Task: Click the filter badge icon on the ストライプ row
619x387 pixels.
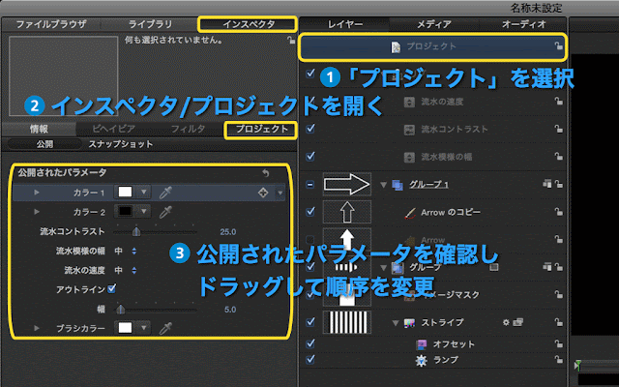Action: coord(517,322)
